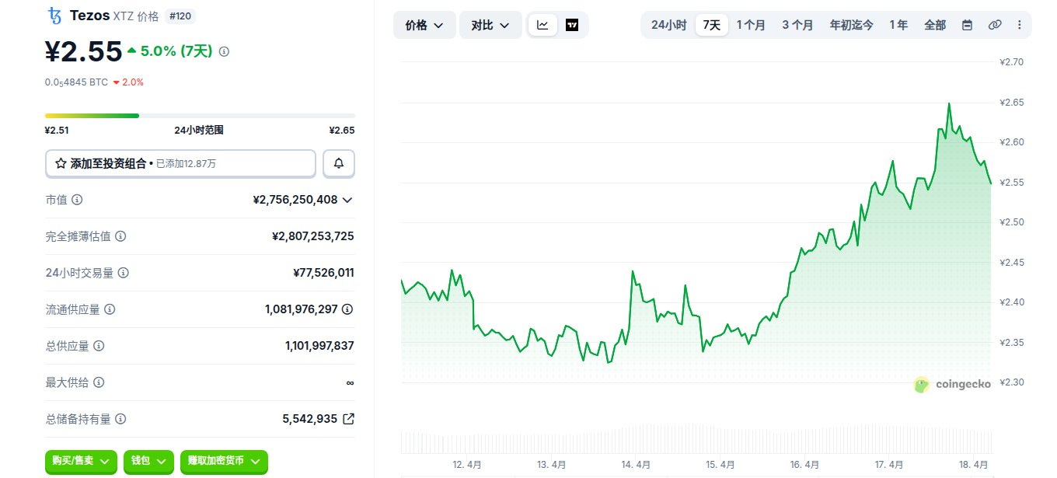
Task: Click the 17. 4月 date axis label
Action: coord(888,464)
